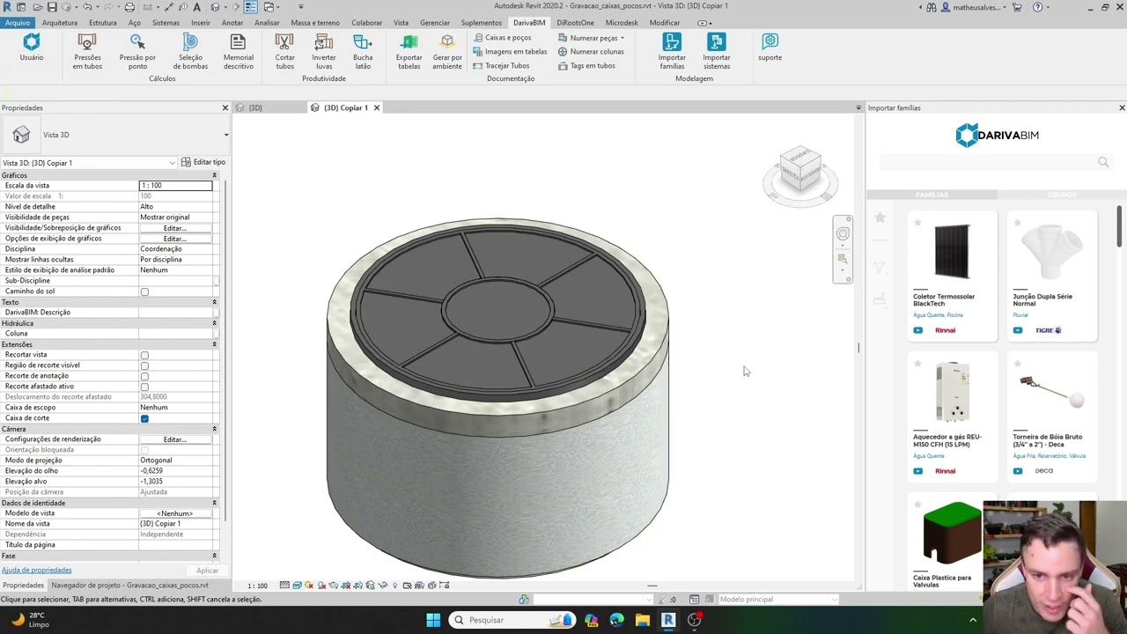The image size is (1127, 634).
Task: Click the Numerar colunas tool
Action: [591, 51]
